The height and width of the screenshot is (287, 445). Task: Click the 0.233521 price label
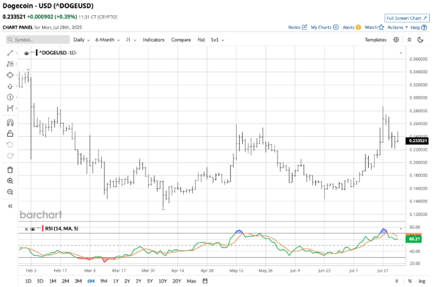(417, 141)
